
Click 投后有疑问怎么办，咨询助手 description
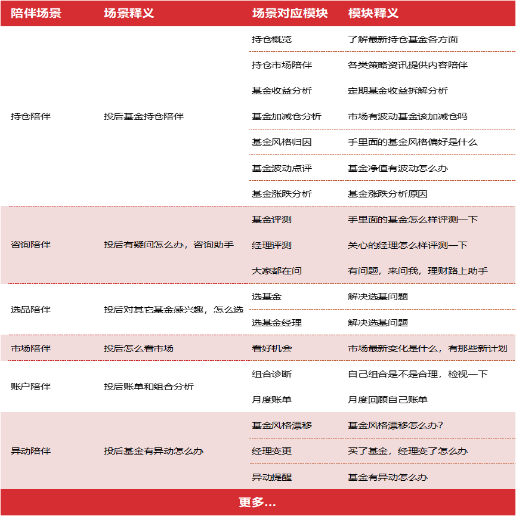coord(169,245)
